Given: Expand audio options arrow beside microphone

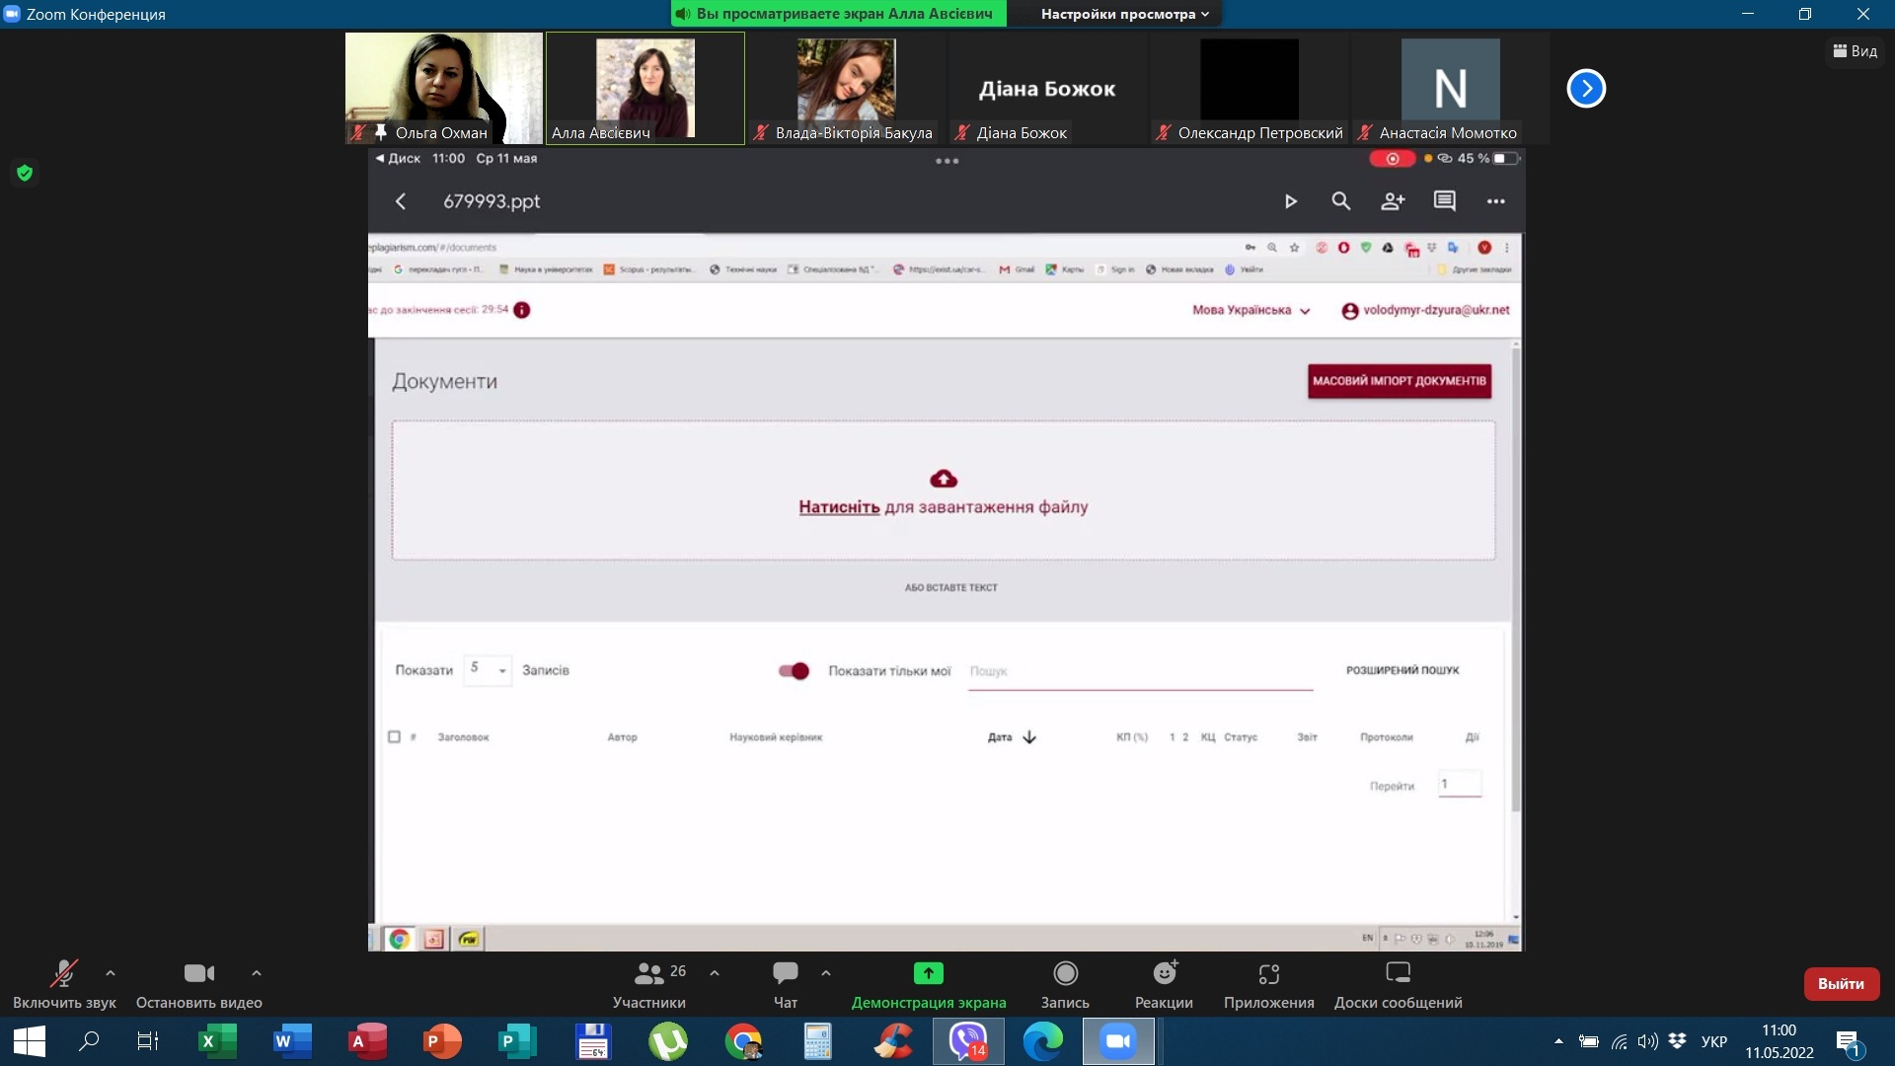Looking at the screenshot, I should coord(111,973).
